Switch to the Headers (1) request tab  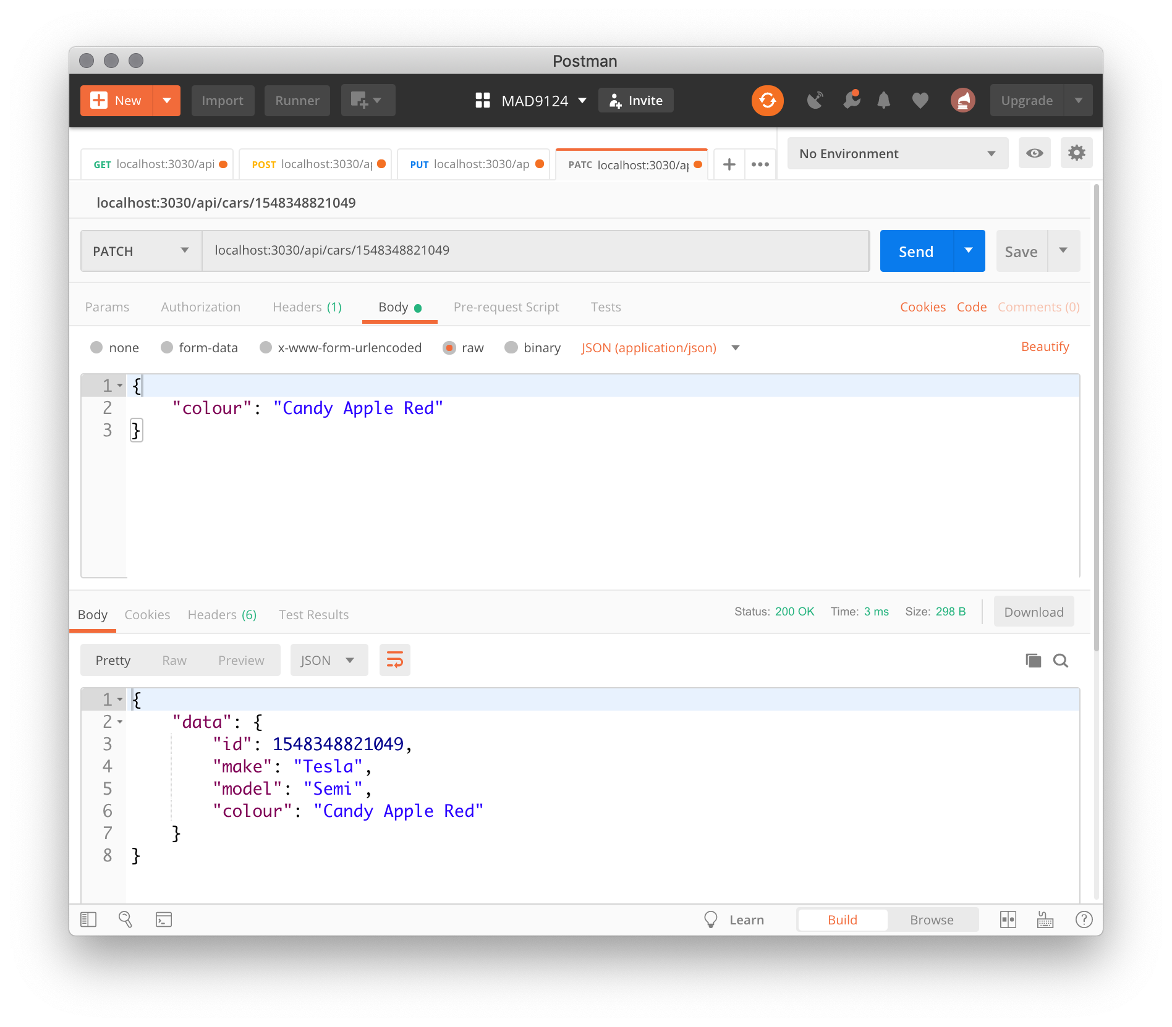[307, 307]
